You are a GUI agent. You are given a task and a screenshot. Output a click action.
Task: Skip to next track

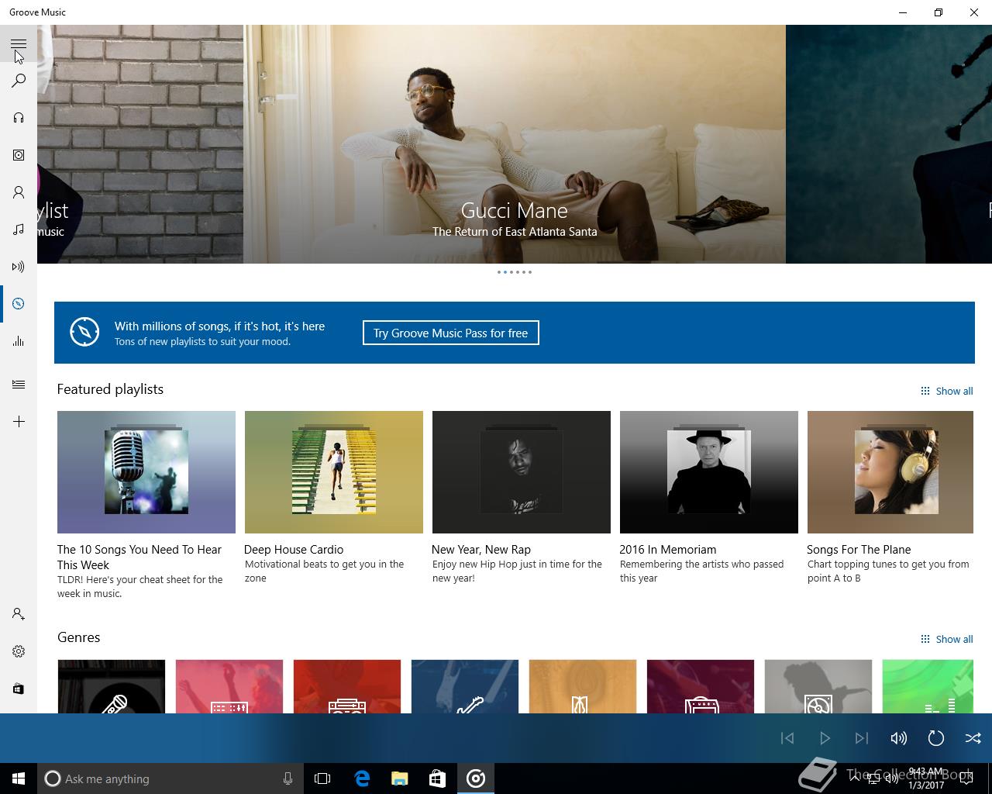[862, 738]
